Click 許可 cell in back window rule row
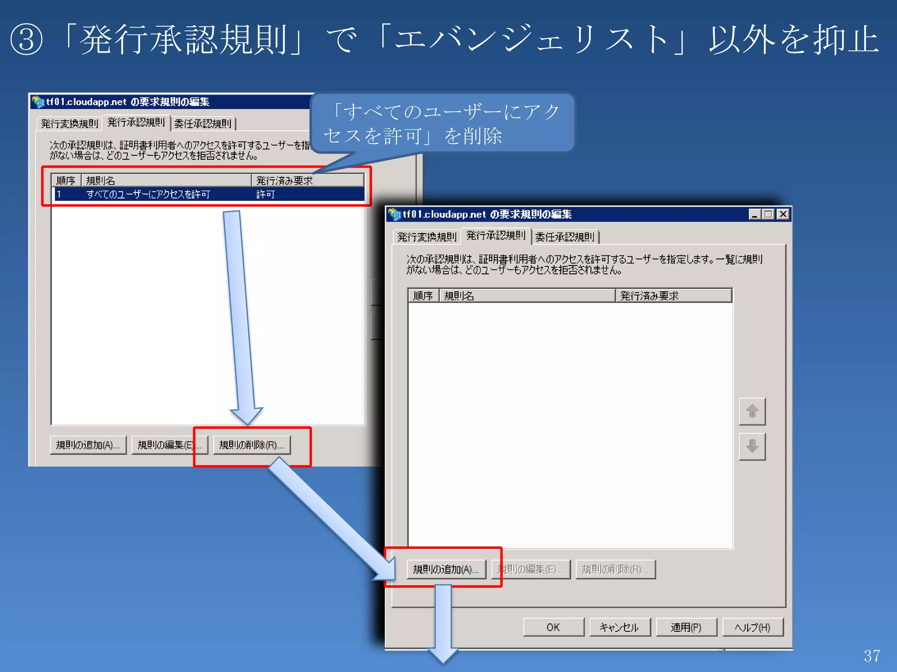 pos(266,194)
